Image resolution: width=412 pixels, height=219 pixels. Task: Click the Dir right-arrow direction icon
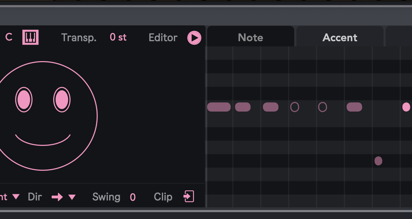point(57,197)
